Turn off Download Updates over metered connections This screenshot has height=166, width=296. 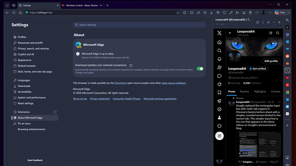click(200, 69)
